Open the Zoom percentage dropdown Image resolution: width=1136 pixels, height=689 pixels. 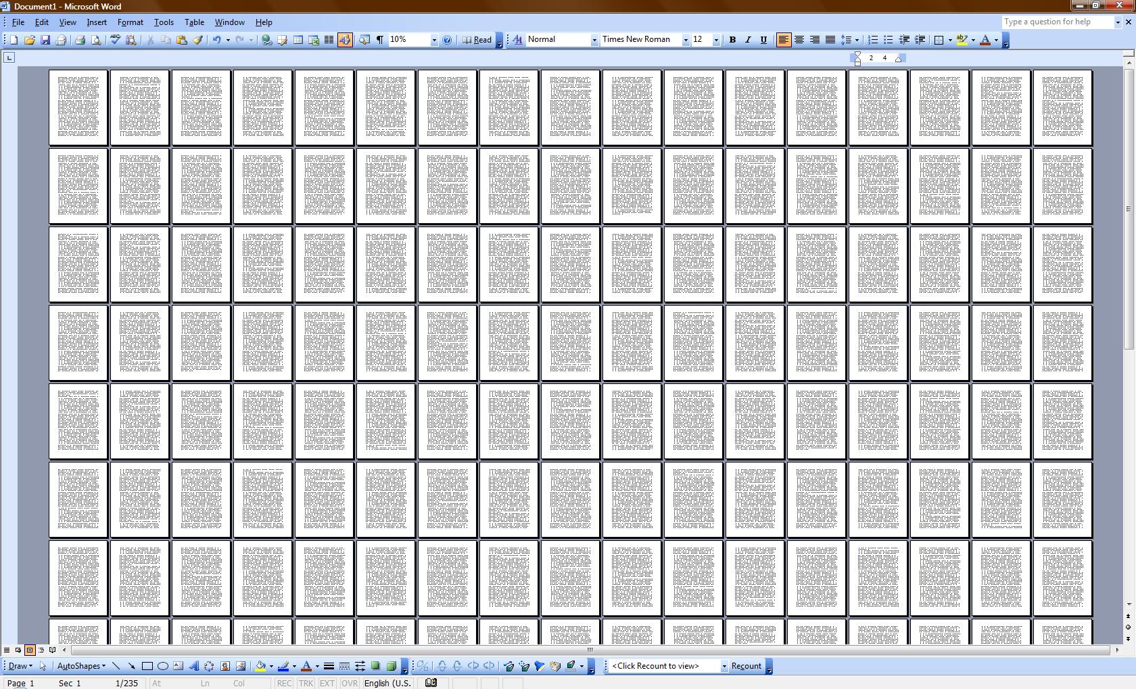pos(434,40)
